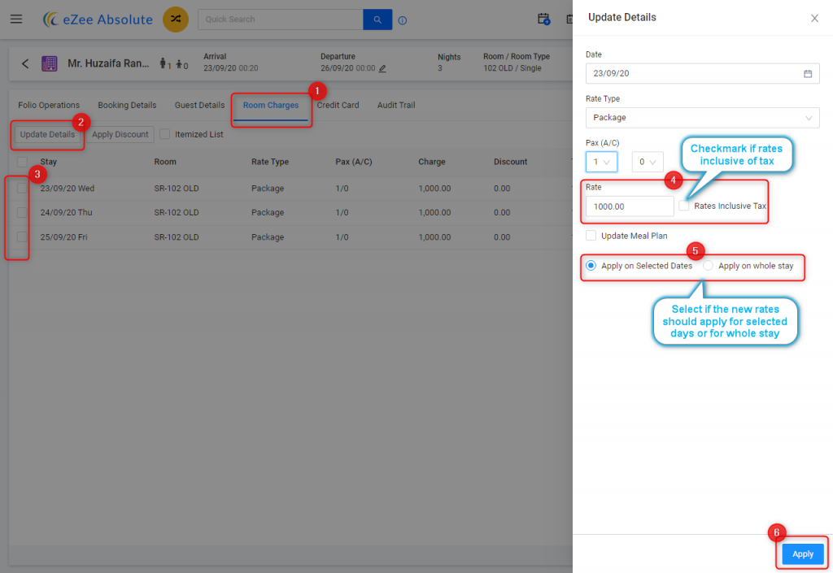Open the hamburger navigation menu
Screen dimensions: 833x573
16,20
